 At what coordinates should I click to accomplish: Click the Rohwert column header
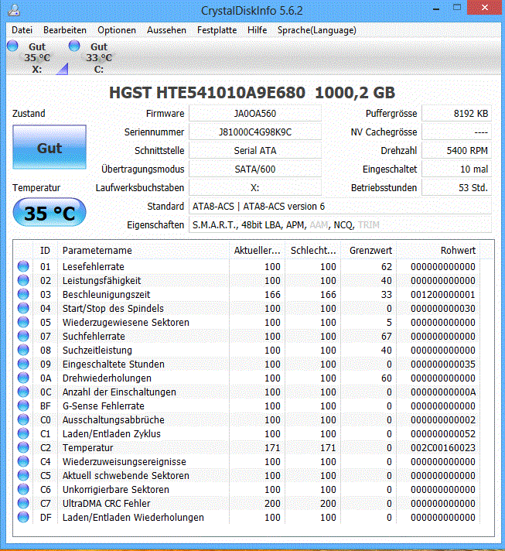click(438, 251)
